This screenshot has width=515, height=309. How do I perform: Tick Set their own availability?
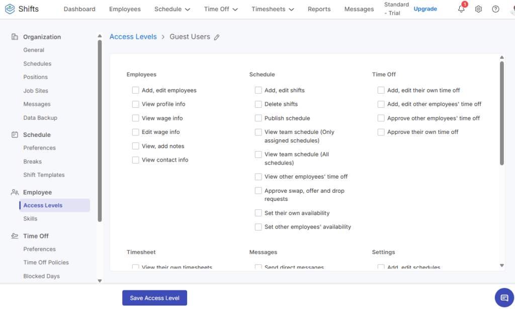(x=258, y=213)
